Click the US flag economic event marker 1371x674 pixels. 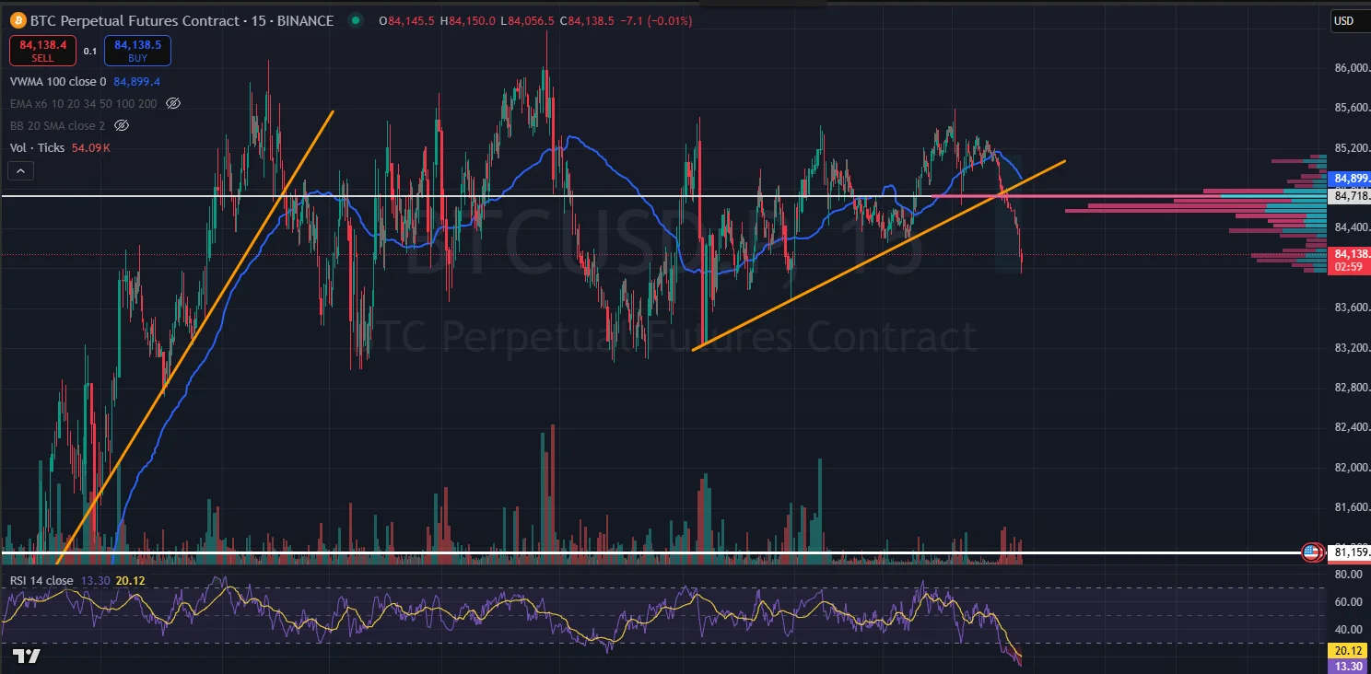(x=1311, y=552)
